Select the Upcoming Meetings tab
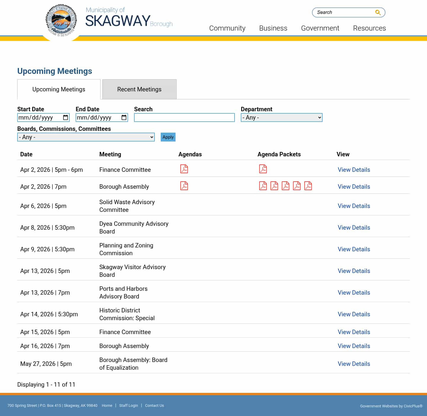 (58, 89)
